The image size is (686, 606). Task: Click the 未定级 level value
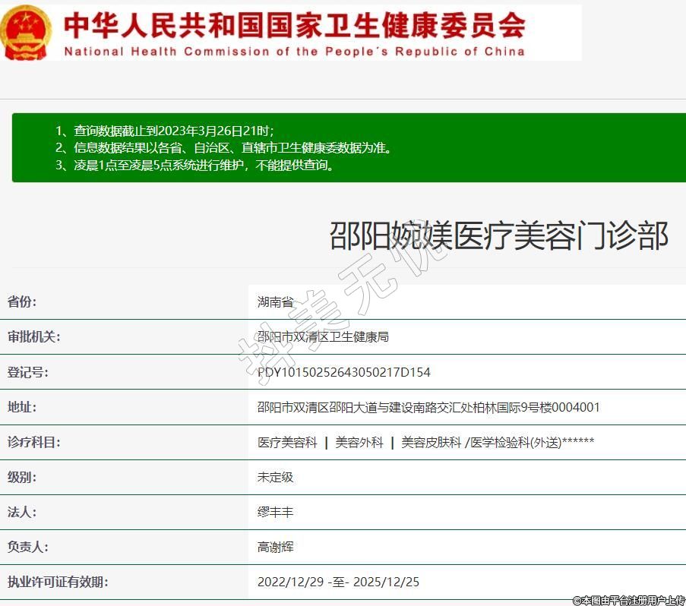275,477
